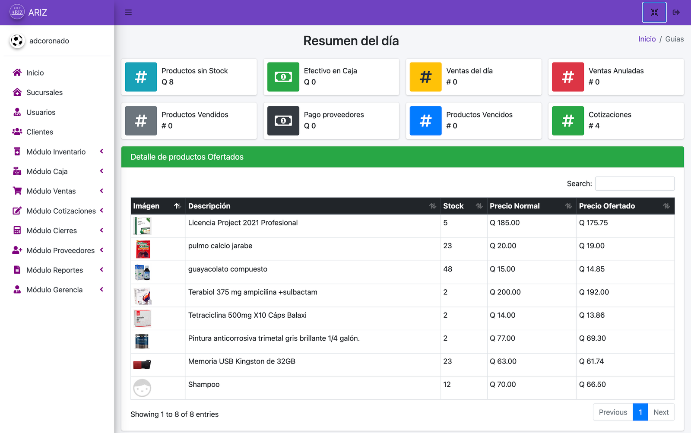Screen dimensions: 691x433
Task: Click the Sucursales house icon
Action: pos(17,92)
